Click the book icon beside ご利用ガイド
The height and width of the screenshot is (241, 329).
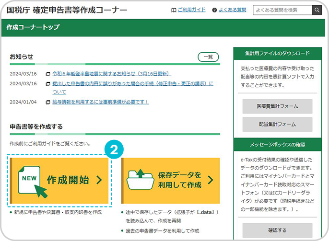click(x=174, y=10)
